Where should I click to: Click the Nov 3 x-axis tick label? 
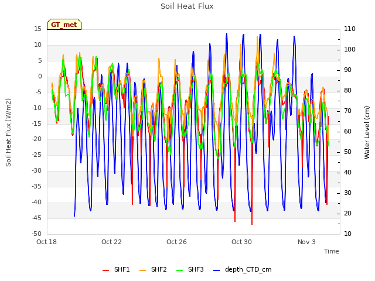pyautogui.click(x=306, y=242)
